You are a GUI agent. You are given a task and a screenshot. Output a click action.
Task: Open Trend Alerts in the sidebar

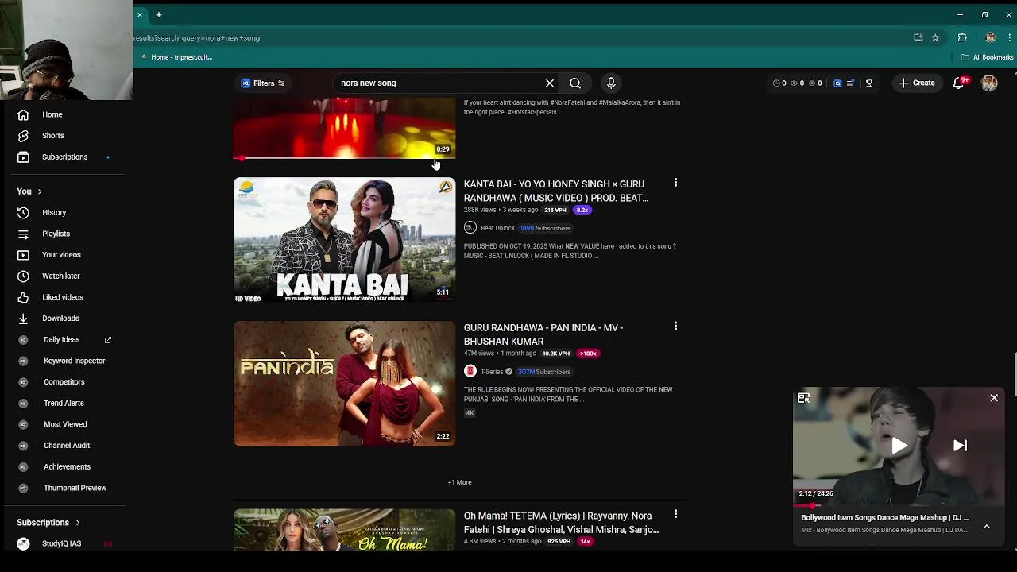click(64, 404)
